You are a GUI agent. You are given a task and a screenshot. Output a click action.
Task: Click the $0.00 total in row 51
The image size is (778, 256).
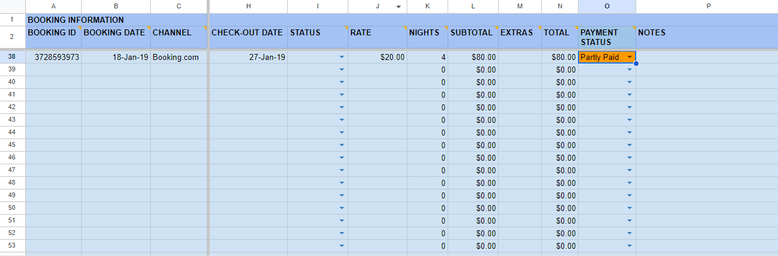pyautogui.click(x=560, y=221)
